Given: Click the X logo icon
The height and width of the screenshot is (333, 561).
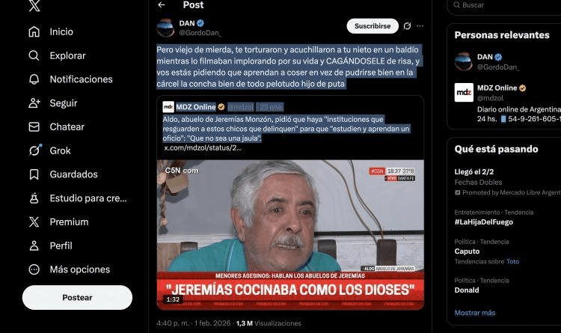Looking at the screenshot, I should 34,6.
